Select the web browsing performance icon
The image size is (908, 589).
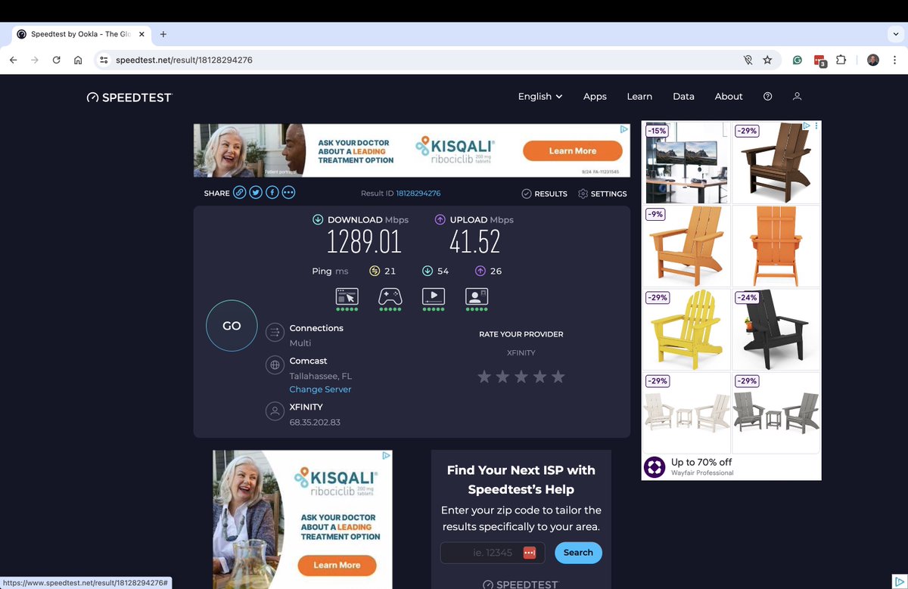pyautogui.click(x=347, y=297)
